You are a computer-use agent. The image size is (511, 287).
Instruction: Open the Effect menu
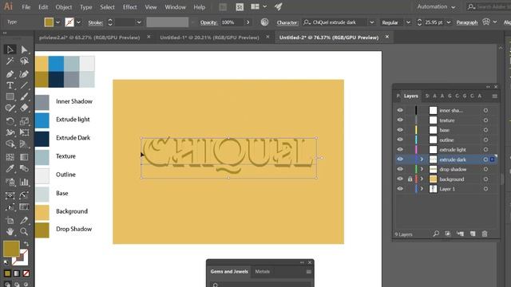(x=129, y=7)
